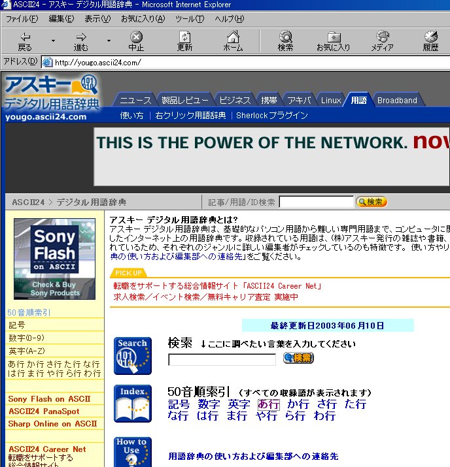Screen dimensions: 450x467
Task: Click the blue 検索 button beside the input
Action: (x=298, y=358)
